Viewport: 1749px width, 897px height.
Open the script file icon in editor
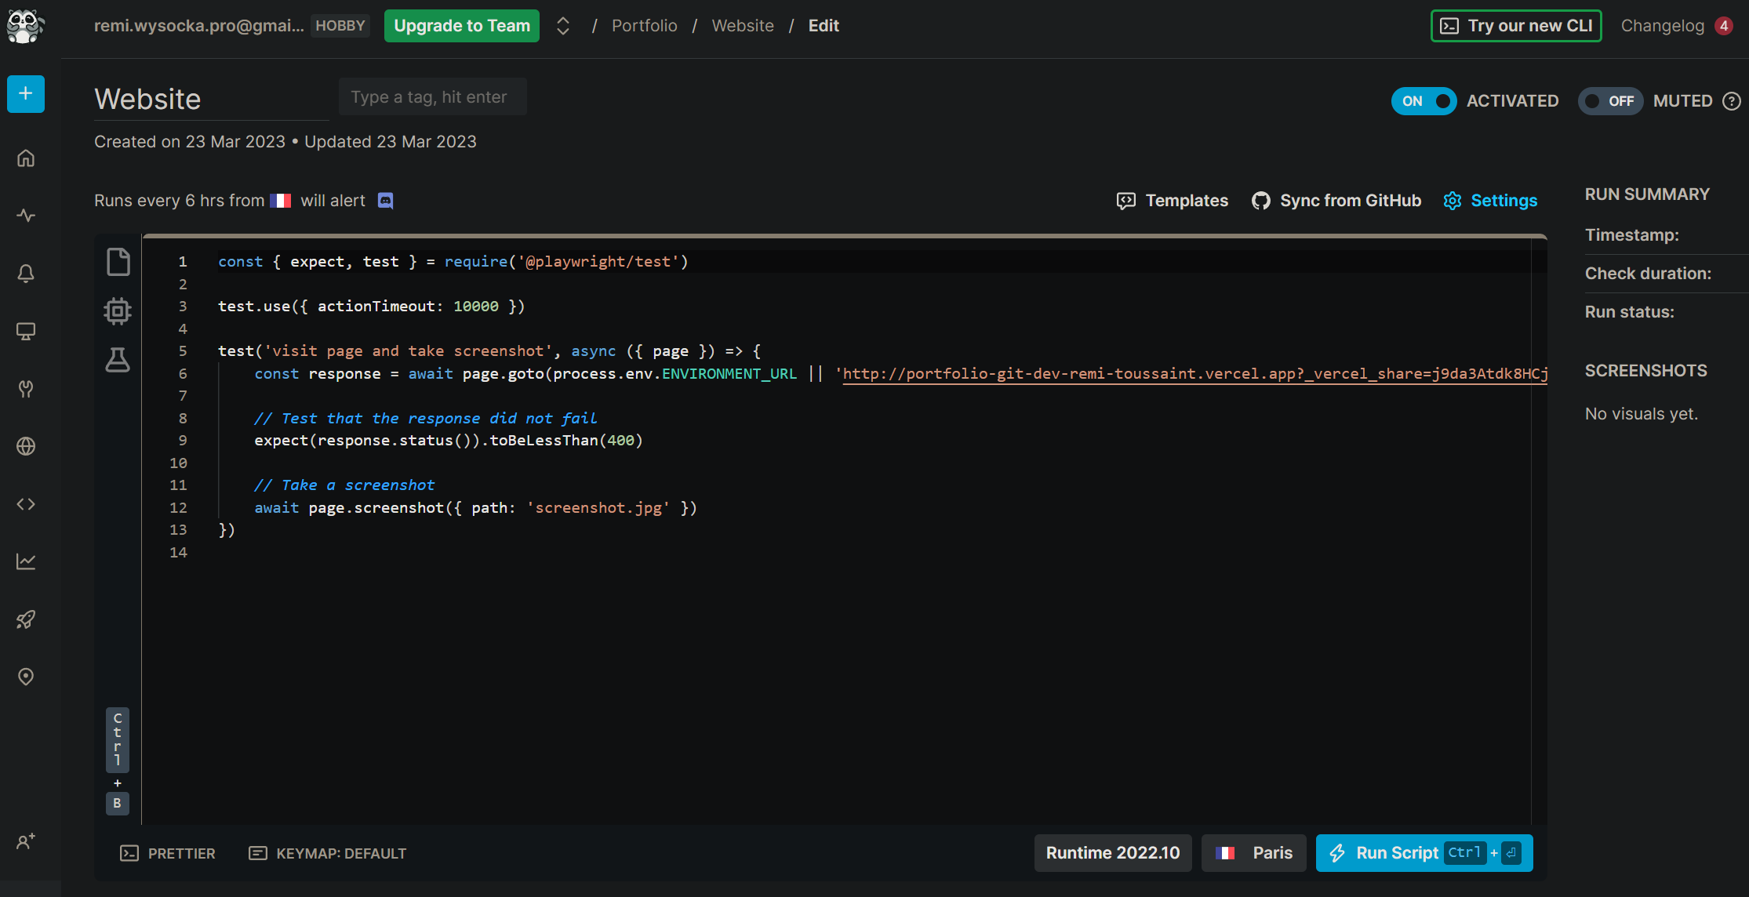[x=118, y=262]
